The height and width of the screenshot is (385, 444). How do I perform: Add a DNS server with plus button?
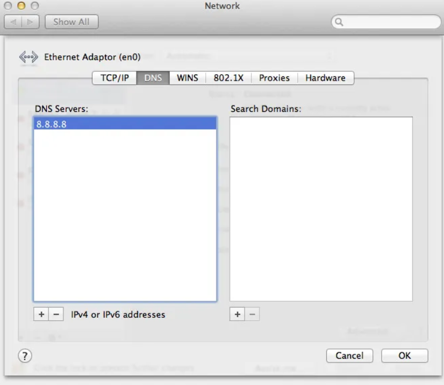click(x=41, y=314)
